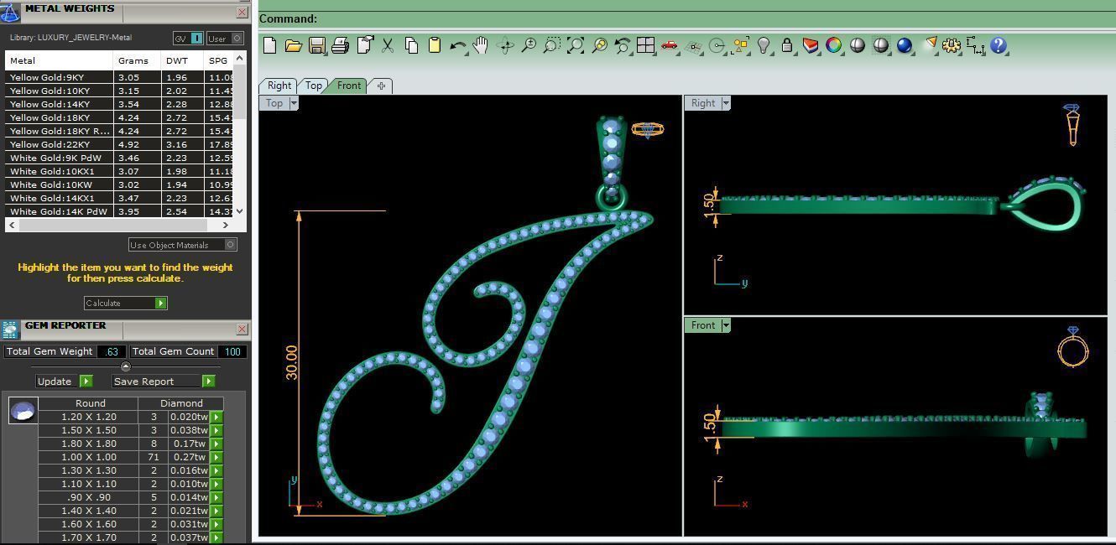The height and width of the screenshot is (545, 1116).
Task: Click the Shade All Viewports icon
Action: pos(881,45)
